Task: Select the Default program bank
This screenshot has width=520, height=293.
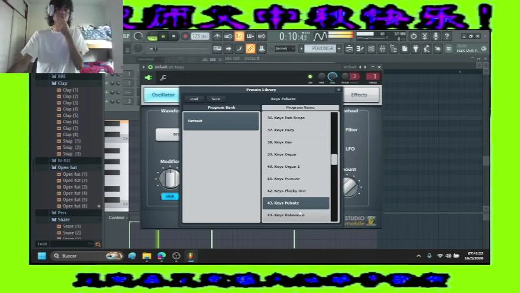Action: click(x=221, y=121)
